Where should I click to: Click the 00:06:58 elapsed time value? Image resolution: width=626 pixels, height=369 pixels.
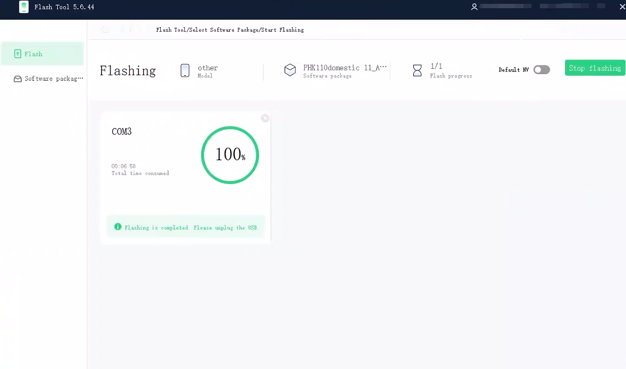click(124, 166)
